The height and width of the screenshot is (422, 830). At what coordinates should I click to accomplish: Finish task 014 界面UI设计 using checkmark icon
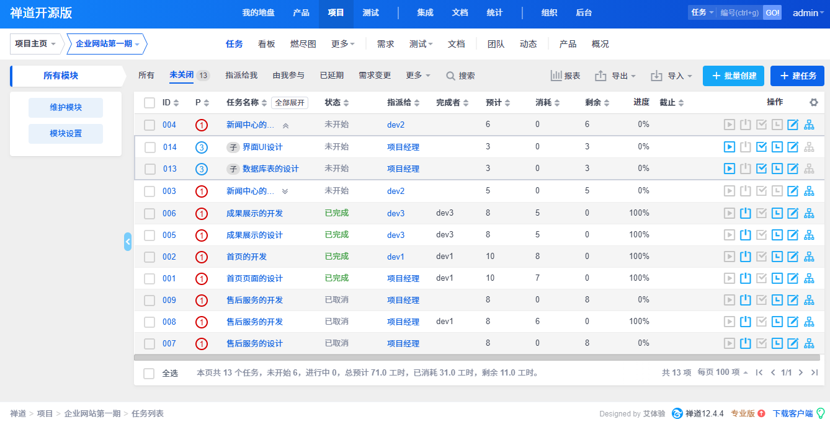pos(762,147)
